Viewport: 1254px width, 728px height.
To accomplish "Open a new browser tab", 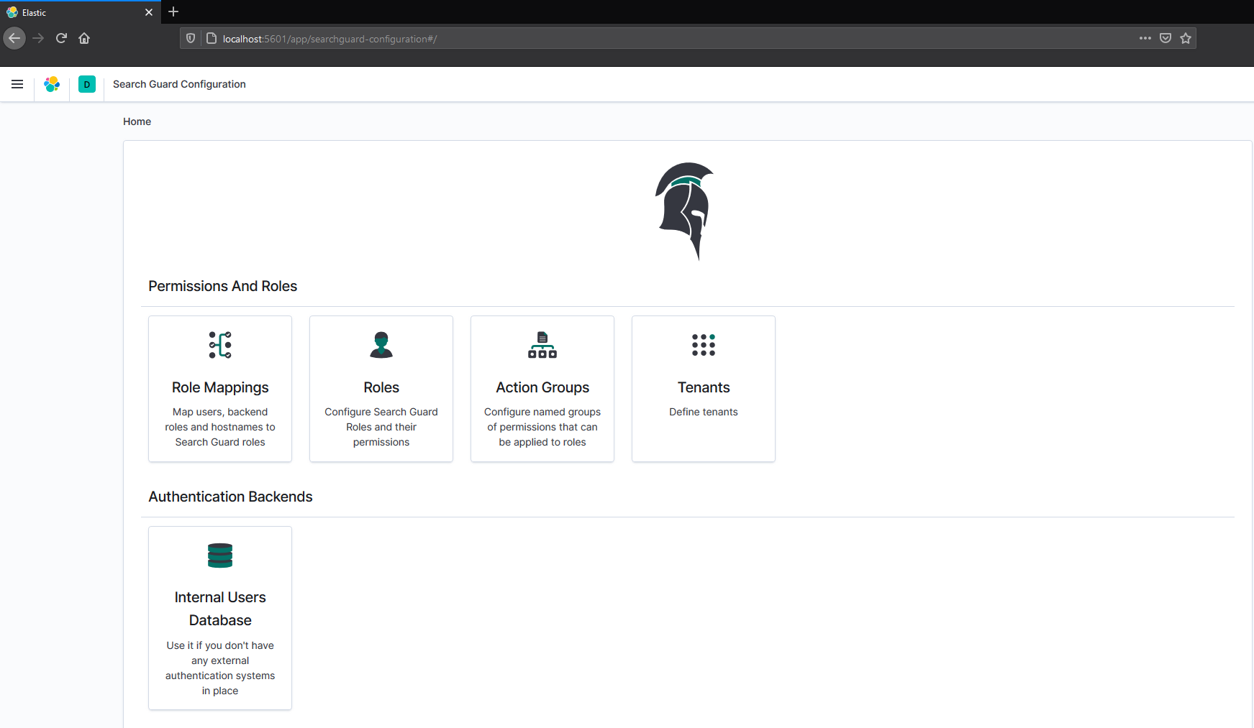I will coord(173,11).
